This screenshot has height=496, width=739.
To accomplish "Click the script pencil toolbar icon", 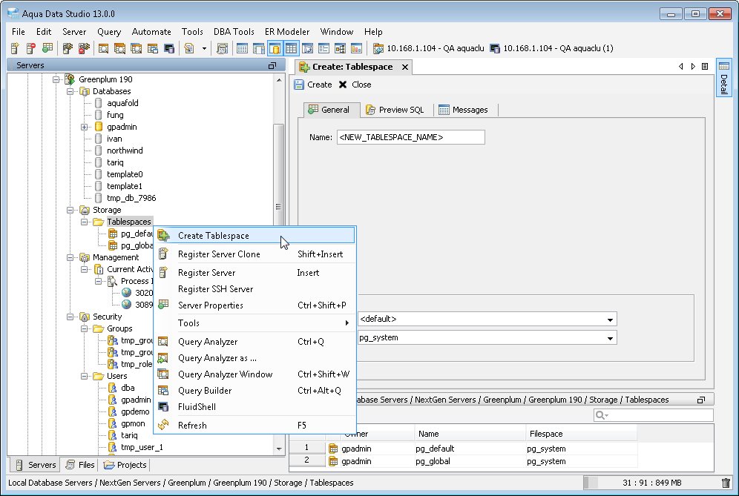I will (x=189, y=48).
